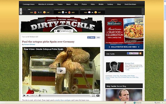The width and height of the screenshot is (166, 104).
Task: Play the video with the small play button
Action: [24, 95]
